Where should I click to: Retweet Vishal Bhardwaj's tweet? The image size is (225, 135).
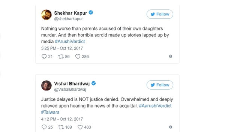[61, 127]
